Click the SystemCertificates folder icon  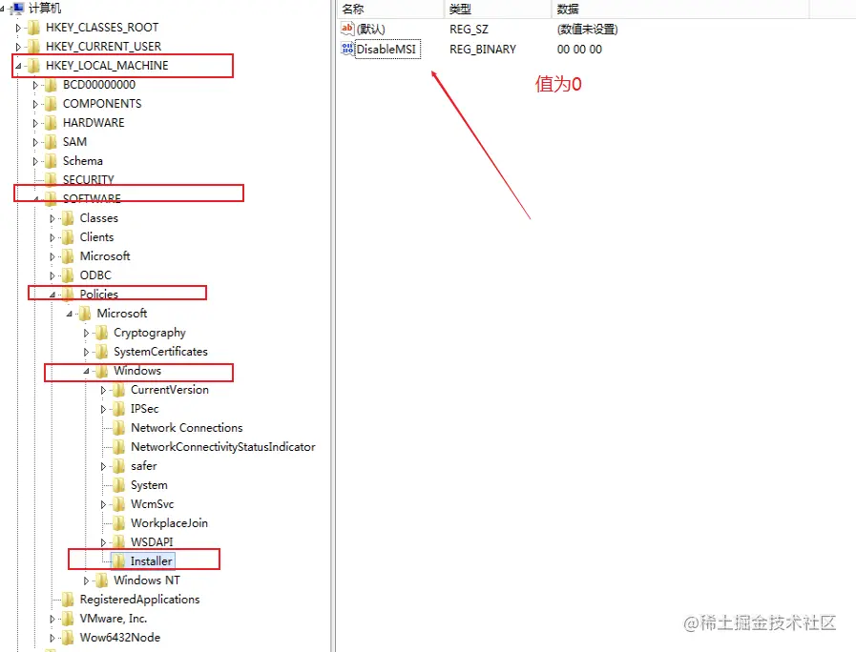pyautogui.click(x=101, y=352)
